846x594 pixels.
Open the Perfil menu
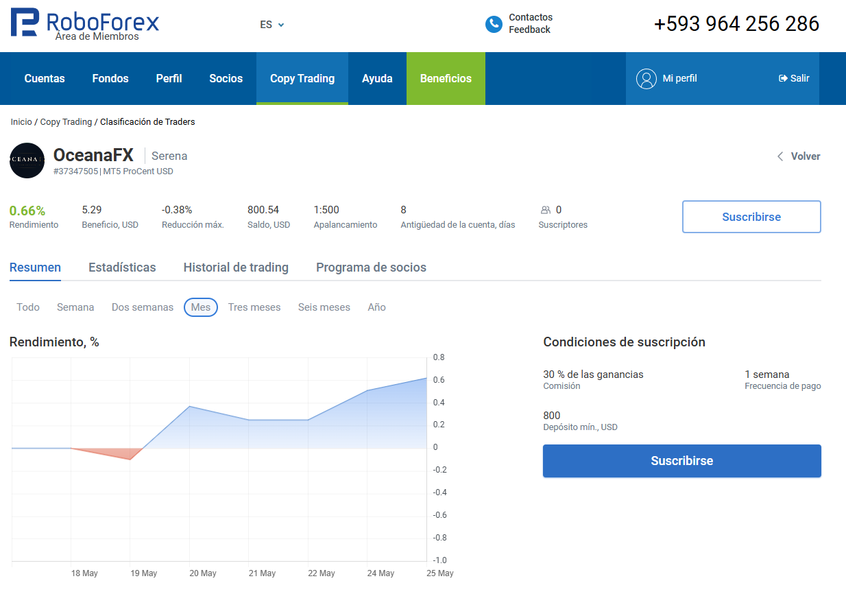click(x=169, y=79)
